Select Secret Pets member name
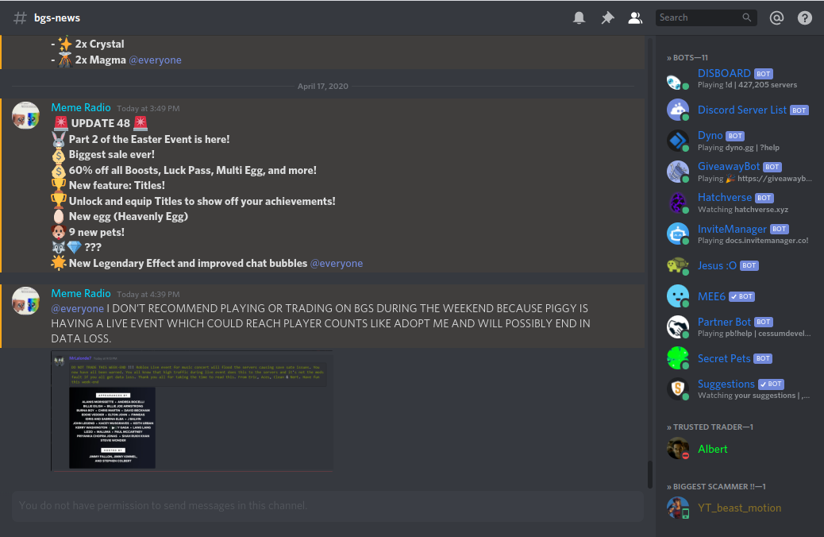This screenshot has width=824, height=537. coord(724,359)
